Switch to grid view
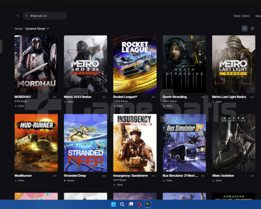The image size is (261, 209). pyautogui.click(x=245, y=28)
